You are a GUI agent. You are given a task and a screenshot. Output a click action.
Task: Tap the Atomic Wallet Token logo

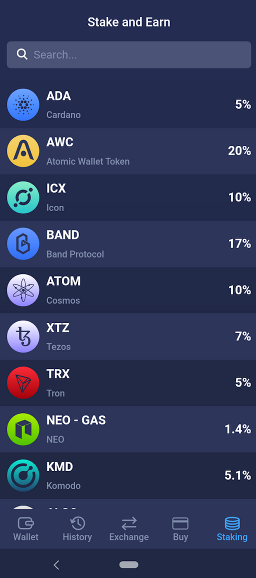pyautogui.click(x=23, y=151)
